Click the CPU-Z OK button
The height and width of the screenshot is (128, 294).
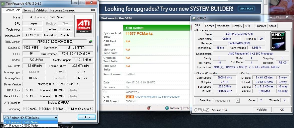coord(282,110)
